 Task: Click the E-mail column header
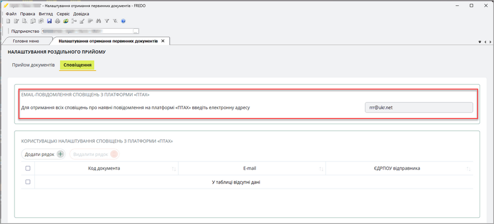point(252,168)
